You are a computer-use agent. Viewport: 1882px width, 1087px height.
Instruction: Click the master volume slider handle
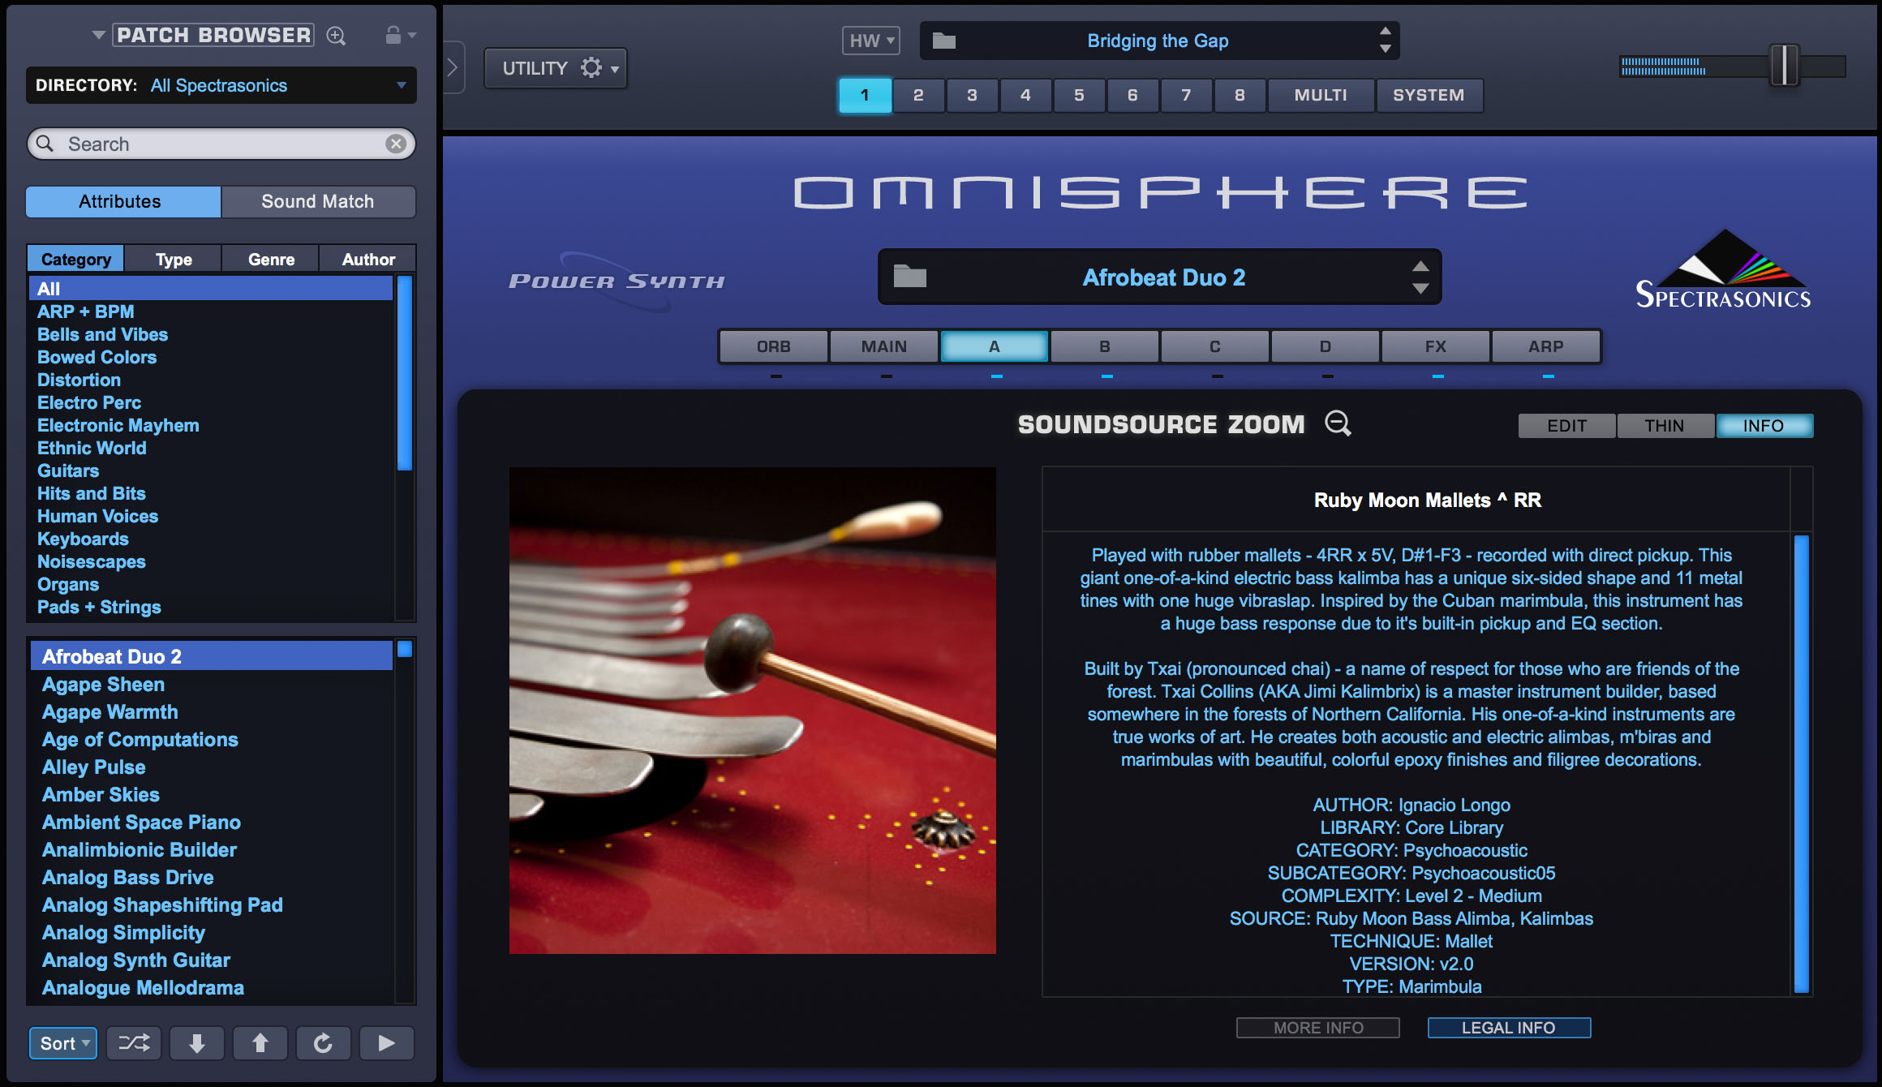click(1784, 66)
